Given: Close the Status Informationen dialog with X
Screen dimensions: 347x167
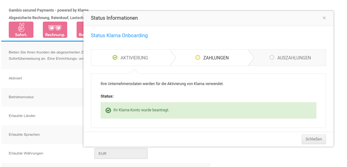Looking at the screenshot, I should 324,18.
